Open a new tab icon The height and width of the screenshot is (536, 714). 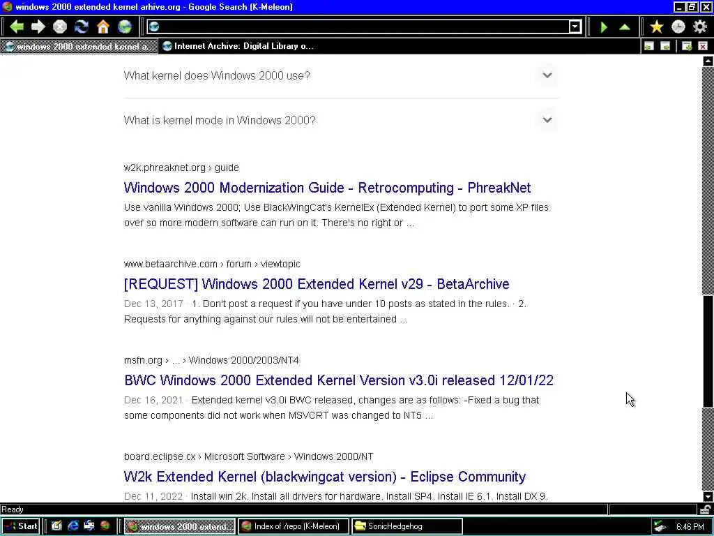[x=687, y=46]
